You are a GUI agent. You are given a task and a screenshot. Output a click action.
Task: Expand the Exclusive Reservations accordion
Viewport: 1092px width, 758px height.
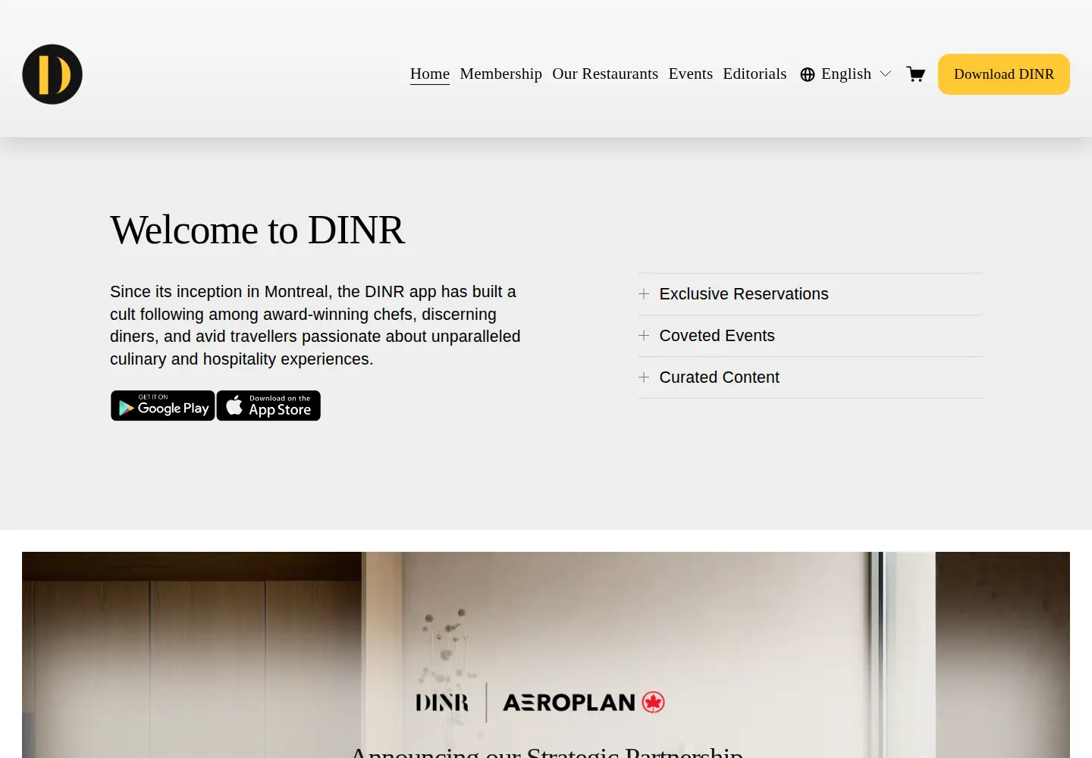pos(810,294)
